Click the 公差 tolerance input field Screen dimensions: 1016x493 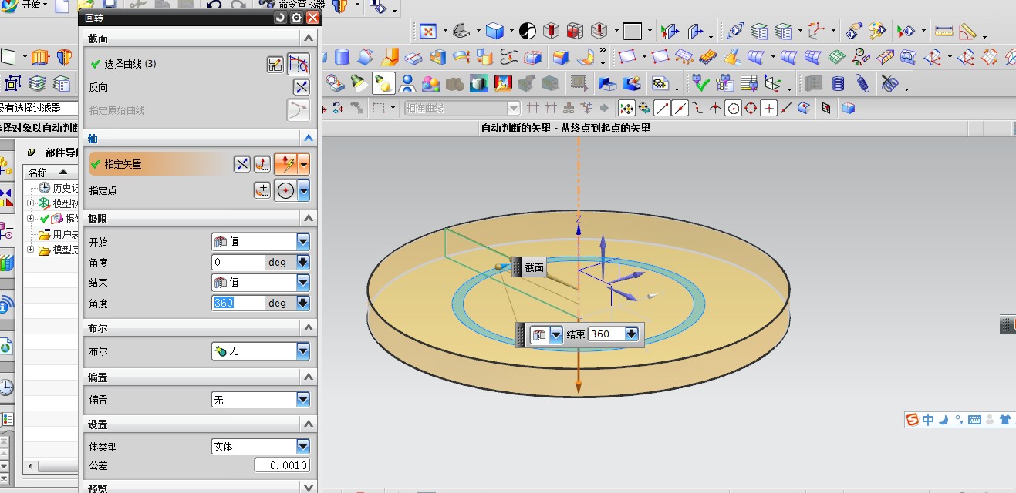coord(282,465)
